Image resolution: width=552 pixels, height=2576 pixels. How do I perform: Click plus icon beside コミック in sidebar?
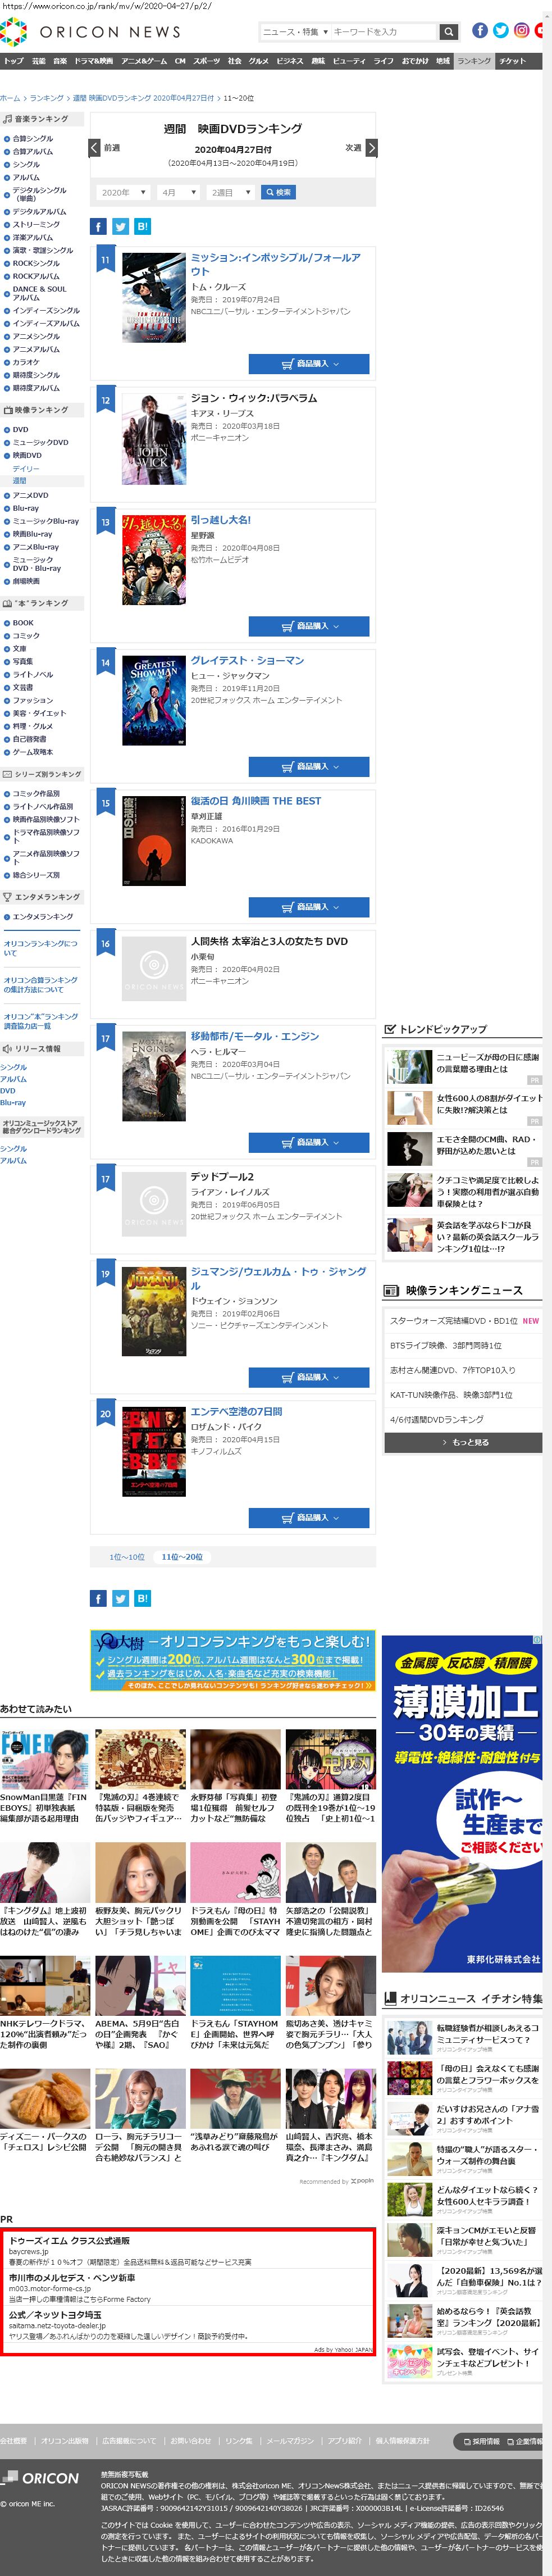point(7,636)
